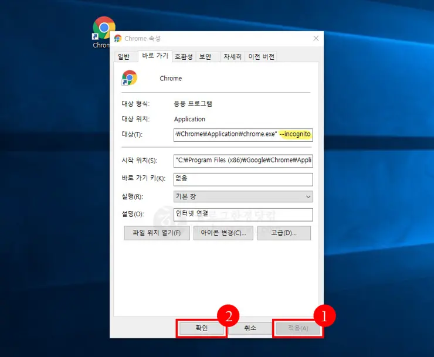Close the Chrome 속성 dialog
The width and height of the screenshot is (434, 357).
coord(316,39)
